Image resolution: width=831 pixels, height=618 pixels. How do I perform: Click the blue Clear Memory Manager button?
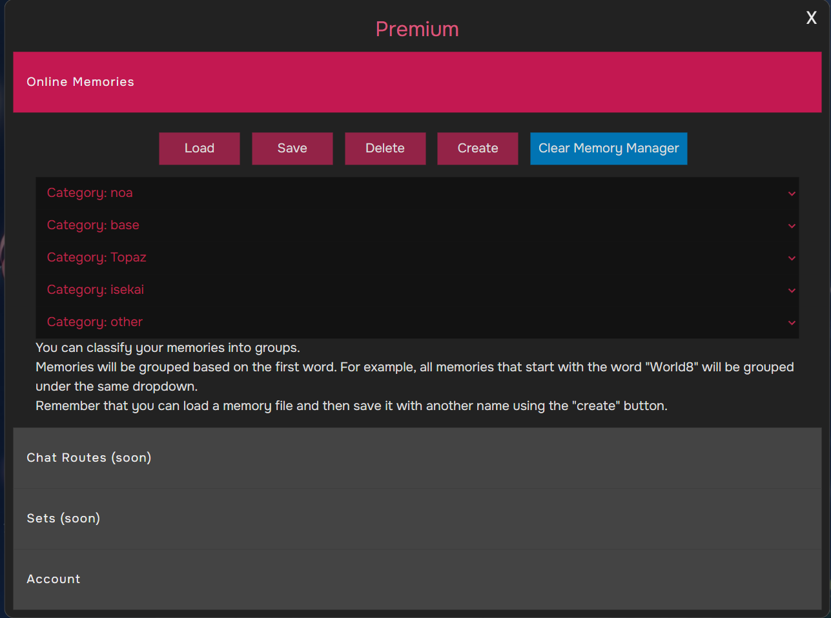point(608,149)
